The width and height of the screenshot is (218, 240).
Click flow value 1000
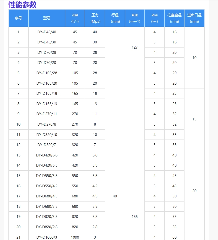pyautogui.click(x=75, y=237)
